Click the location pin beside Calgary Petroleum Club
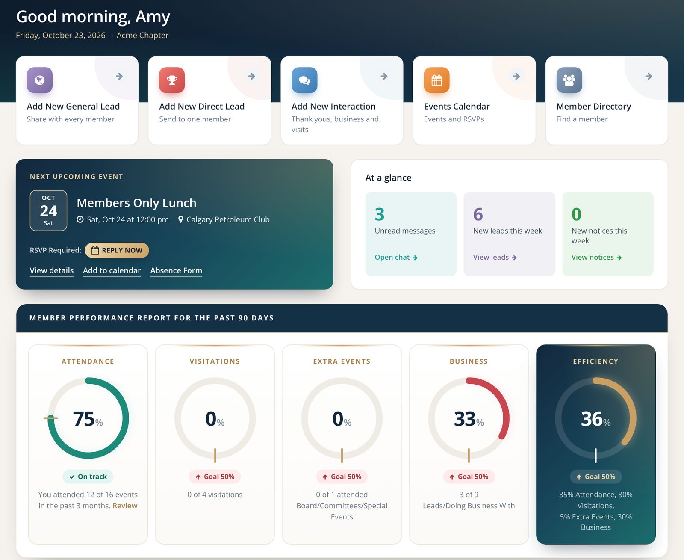 click(181, 219)
